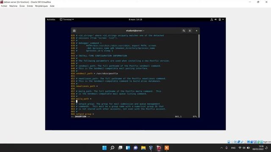Click the mailq_path line
This screenshot has height=152, width=271.
(84, 99)
